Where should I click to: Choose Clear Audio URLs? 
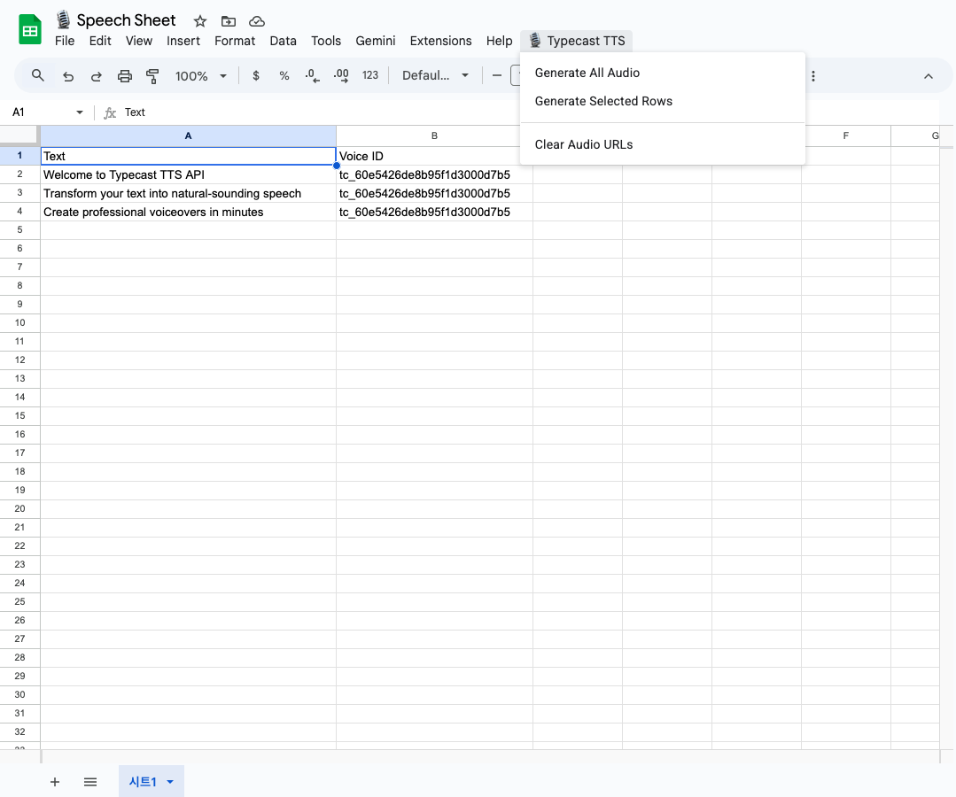coord(663,144)
